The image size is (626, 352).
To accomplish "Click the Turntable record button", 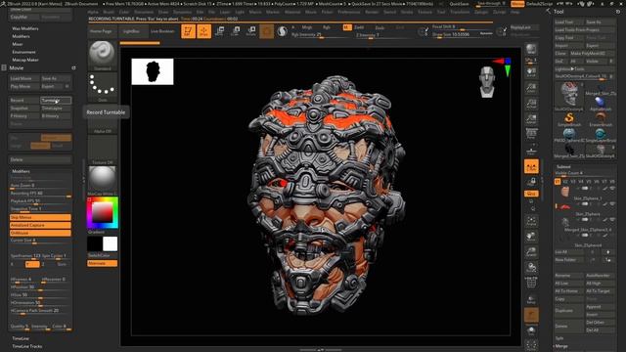I will (56, 100).
